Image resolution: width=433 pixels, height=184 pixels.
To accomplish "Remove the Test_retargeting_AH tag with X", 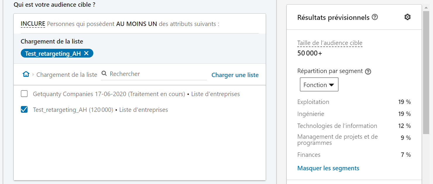I will pos(86,53).
